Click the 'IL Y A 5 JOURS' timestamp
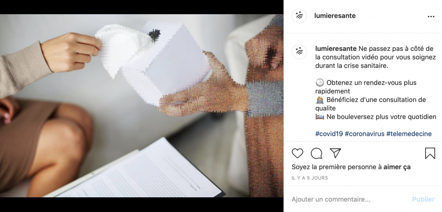 pos(310,178)
